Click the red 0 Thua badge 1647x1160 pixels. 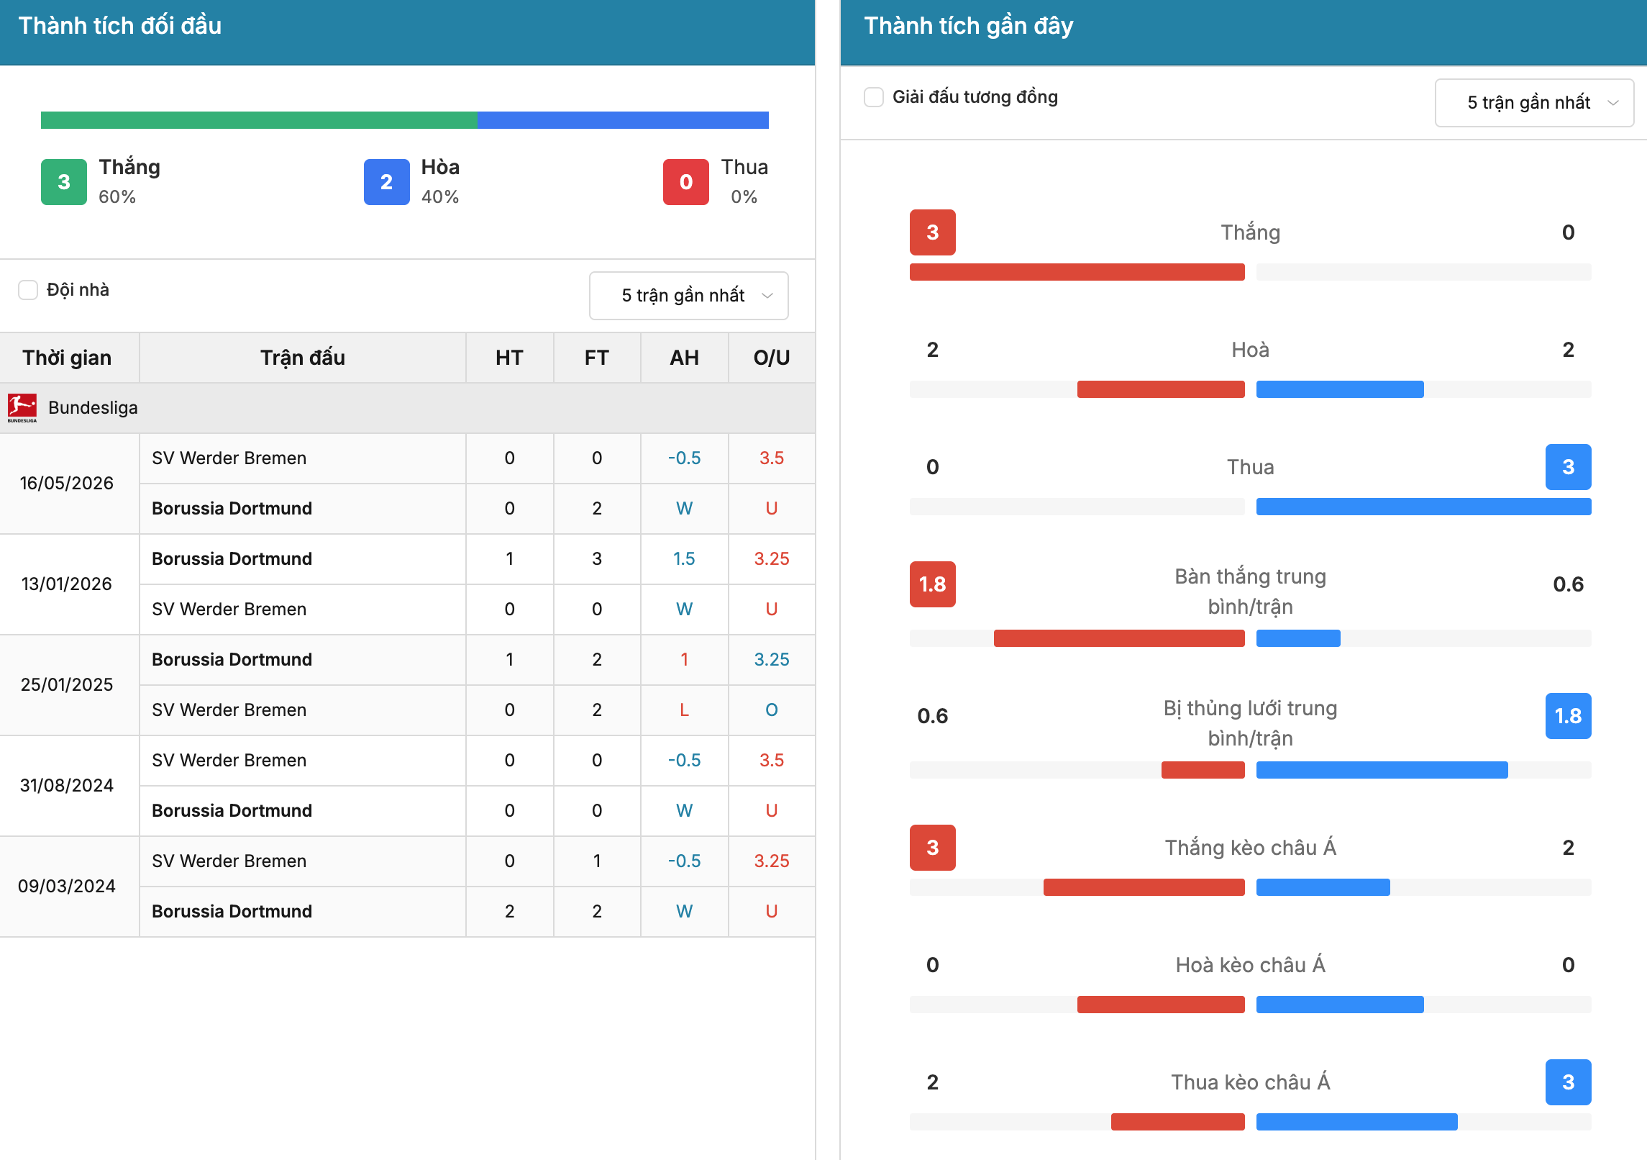click(x=686, y=182)
